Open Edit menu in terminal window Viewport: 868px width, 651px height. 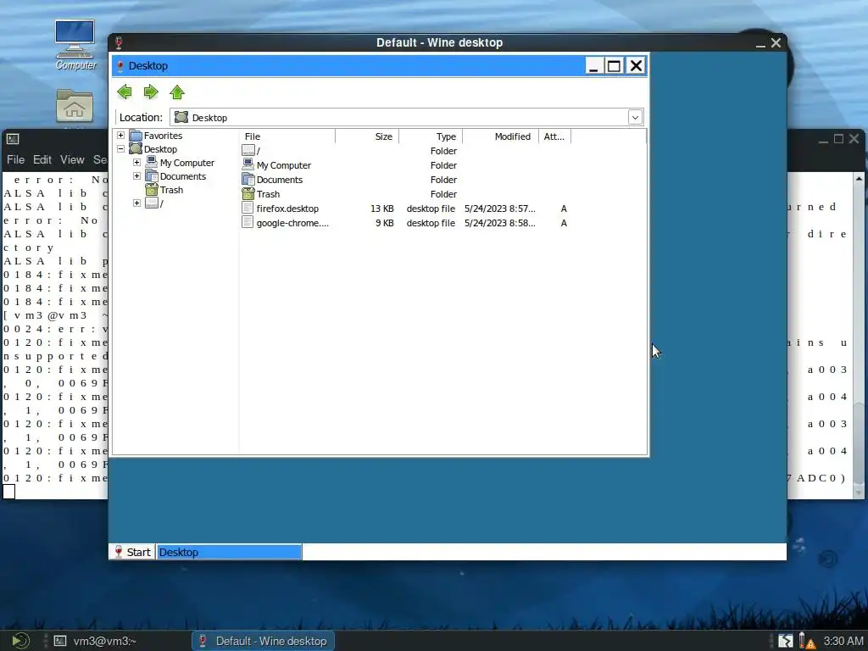pyautogui.click(x=42, y=159)
